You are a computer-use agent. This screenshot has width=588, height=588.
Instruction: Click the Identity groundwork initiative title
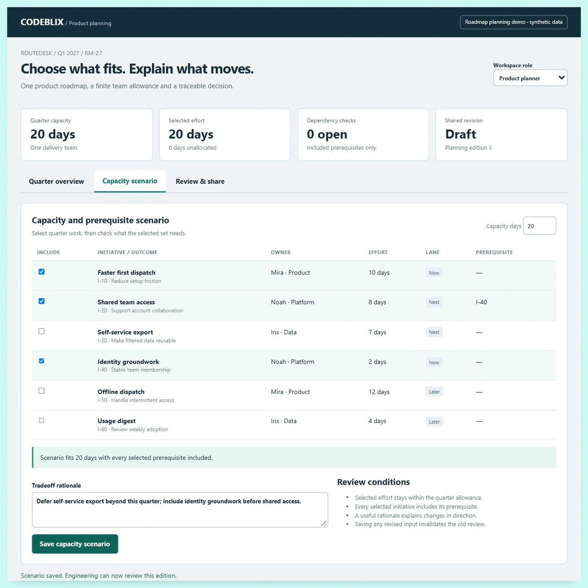(128, 362)
